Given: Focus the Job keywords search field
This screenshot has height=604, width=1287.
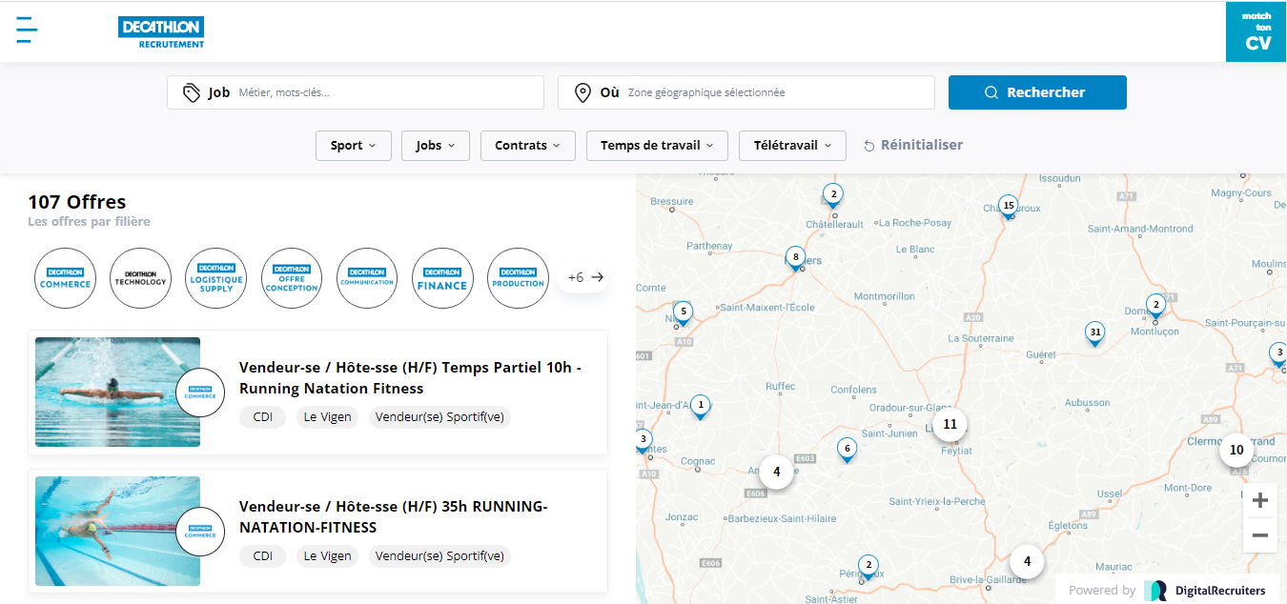Looking at the screenshot, I should coord(356,92).
